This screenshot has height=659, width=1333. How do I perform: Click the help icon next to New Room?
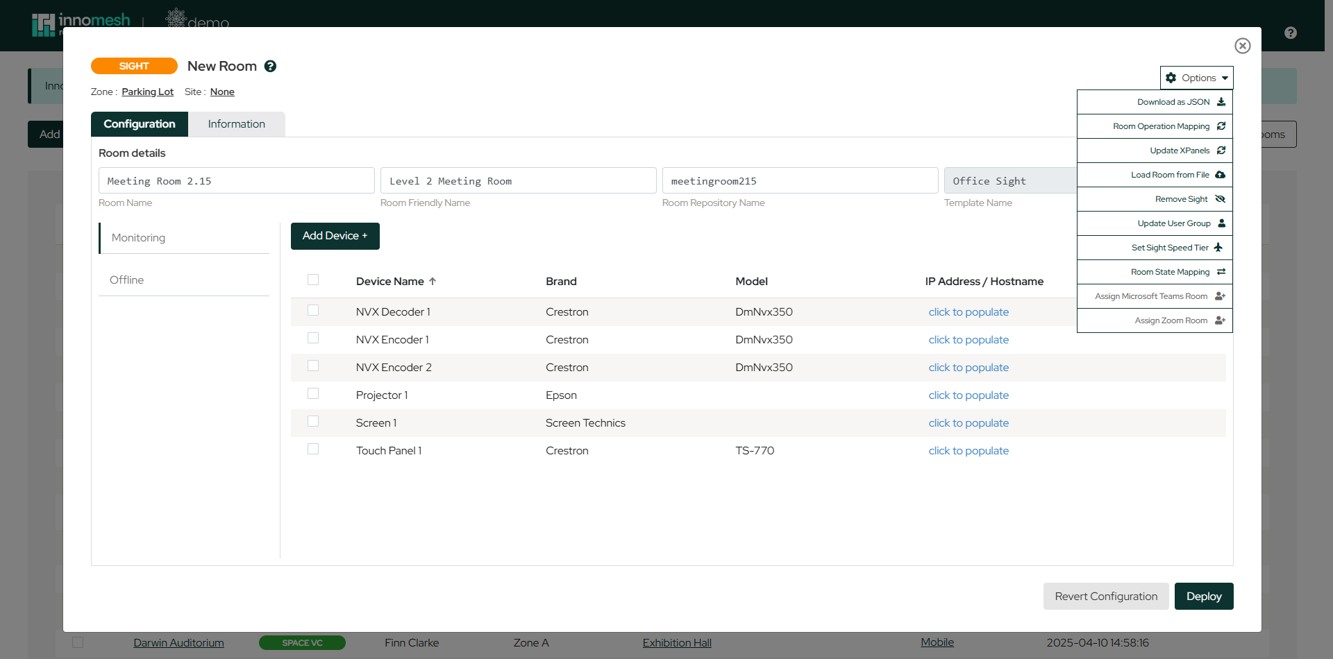pyautogui.click(x=271, y=66)
